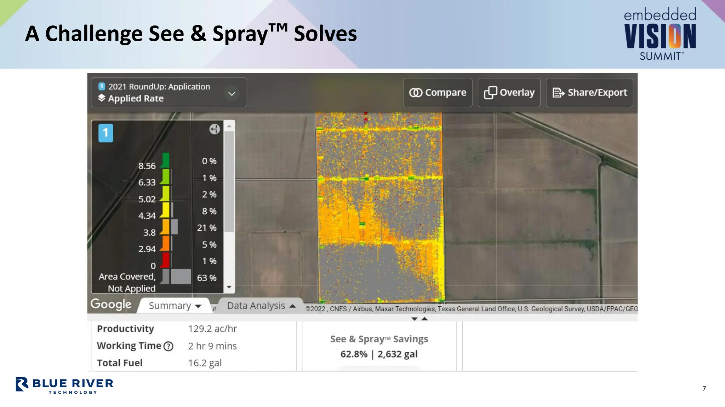This screenshot has width=725, height=407.
Task: Click the red 0 rate legend swatch
Action: [166, 260]
